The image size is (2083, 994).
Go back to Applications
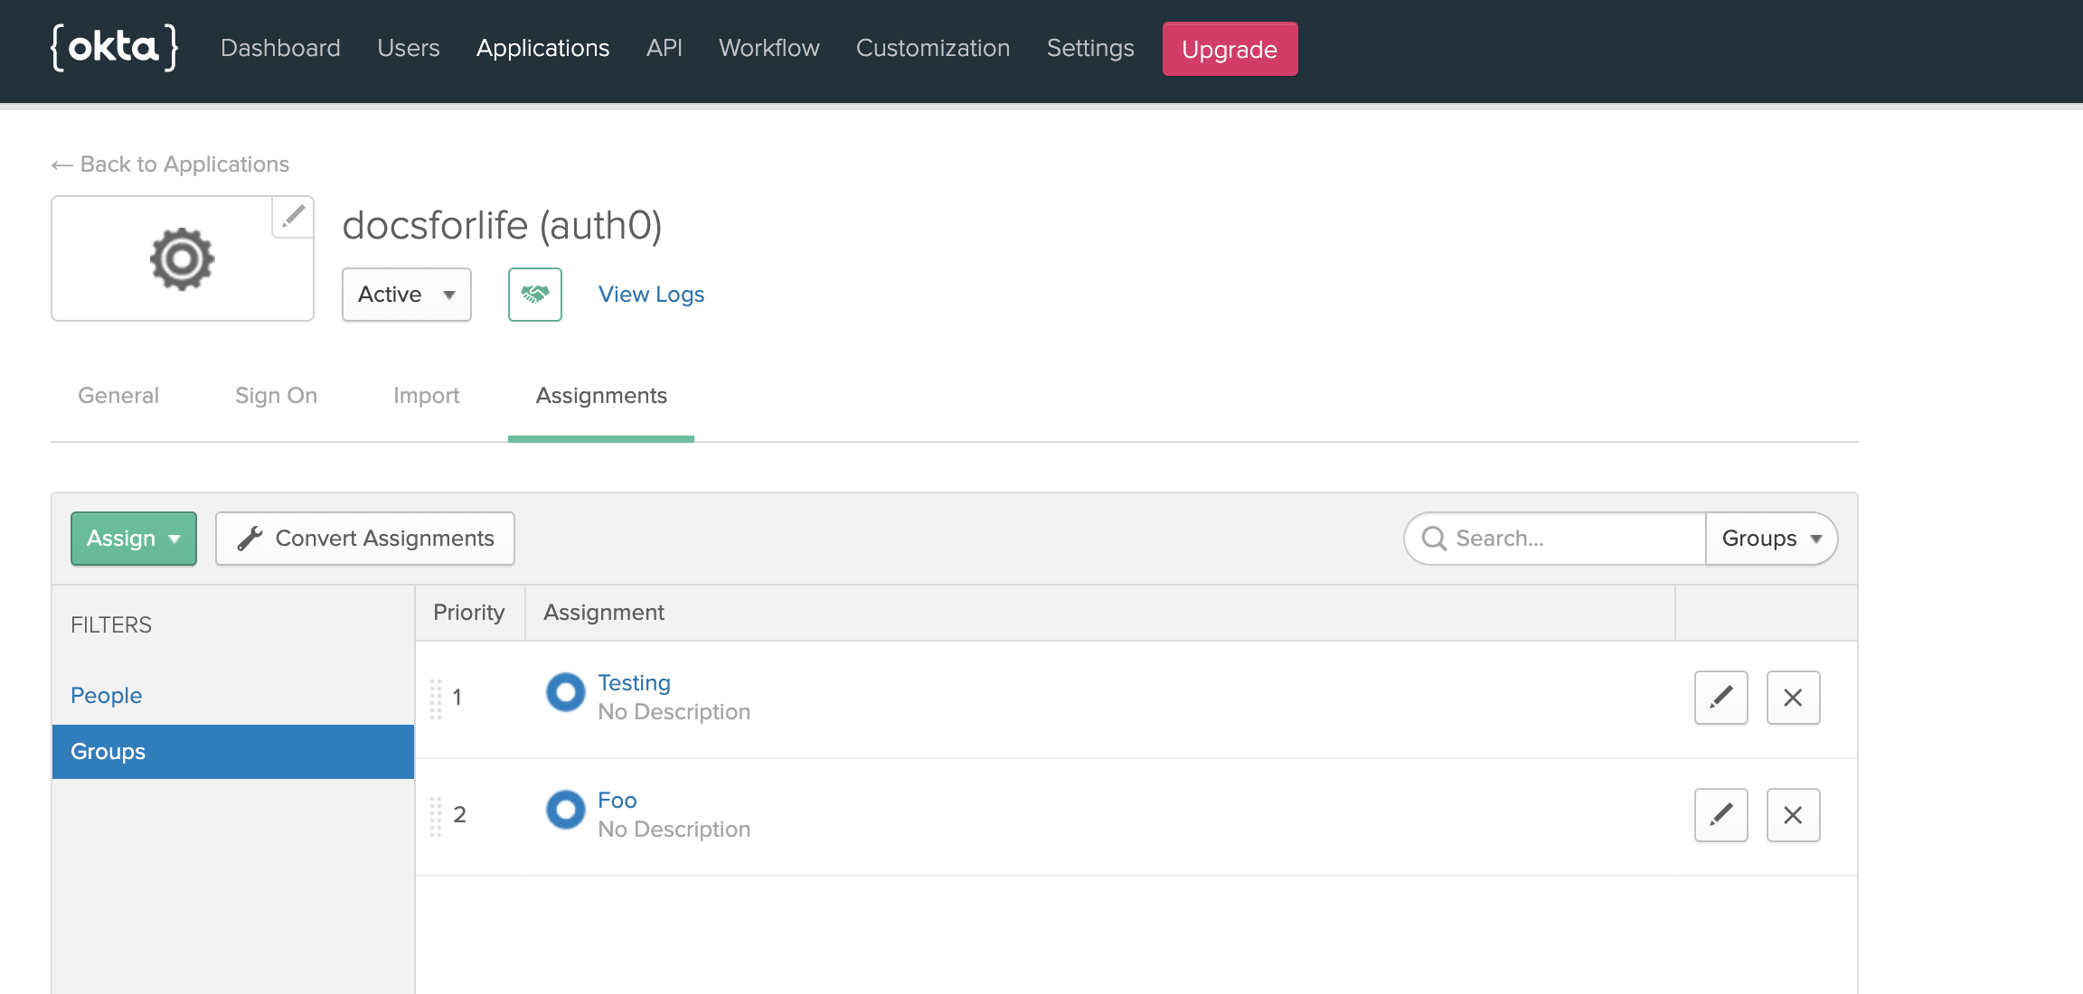click(x=171, y=164)
